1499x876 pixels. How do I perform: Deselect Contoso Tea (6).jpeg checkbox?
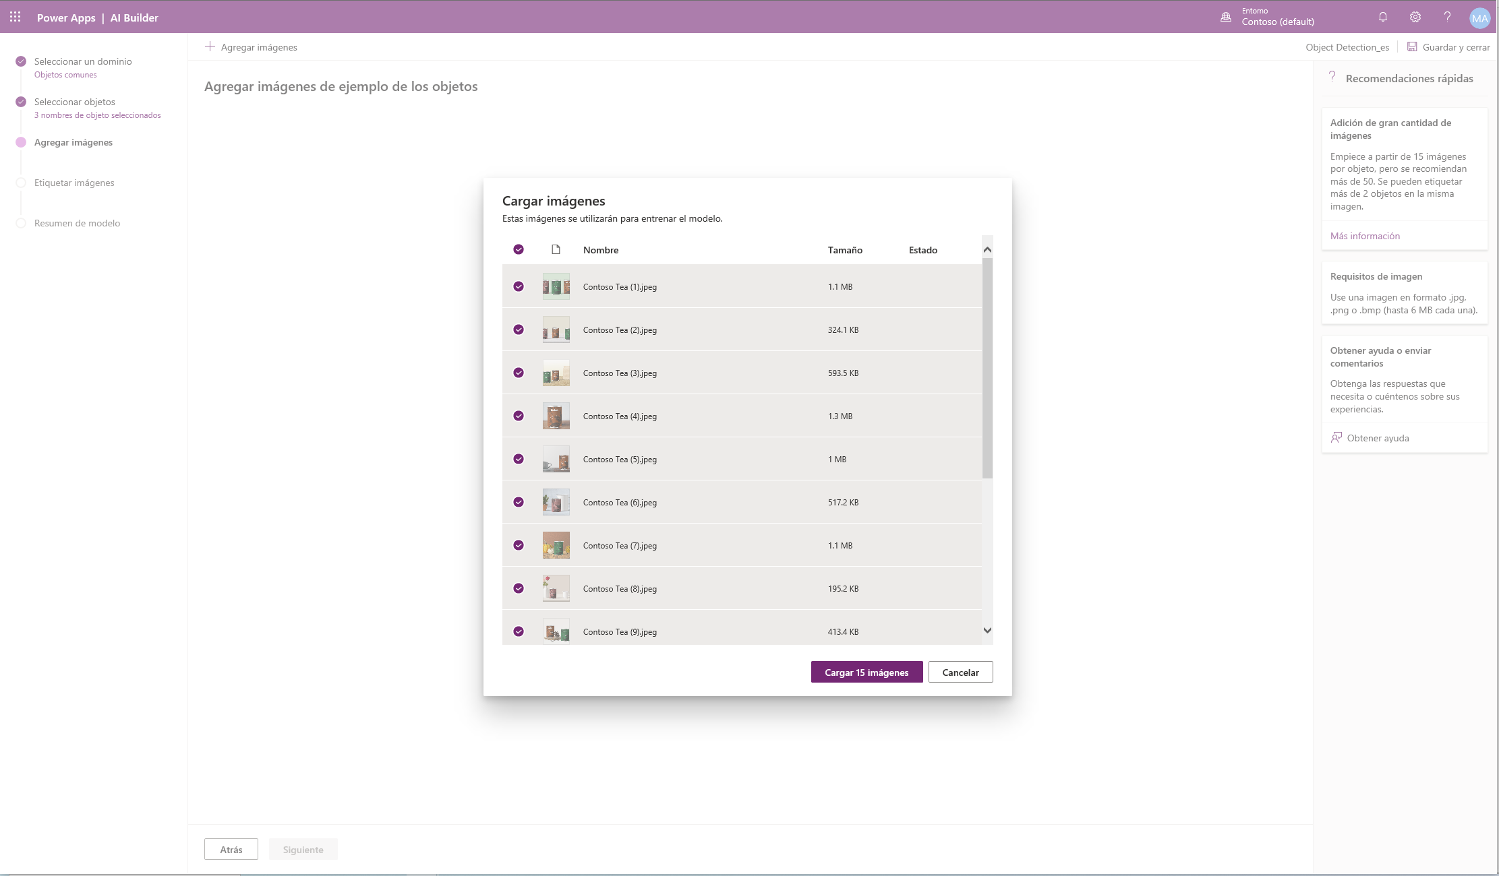(x=519, y=502)
